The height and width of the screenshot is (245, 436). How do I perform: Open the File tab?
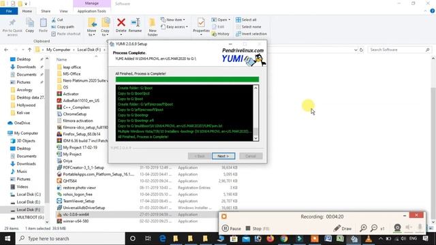coord(9,11)
